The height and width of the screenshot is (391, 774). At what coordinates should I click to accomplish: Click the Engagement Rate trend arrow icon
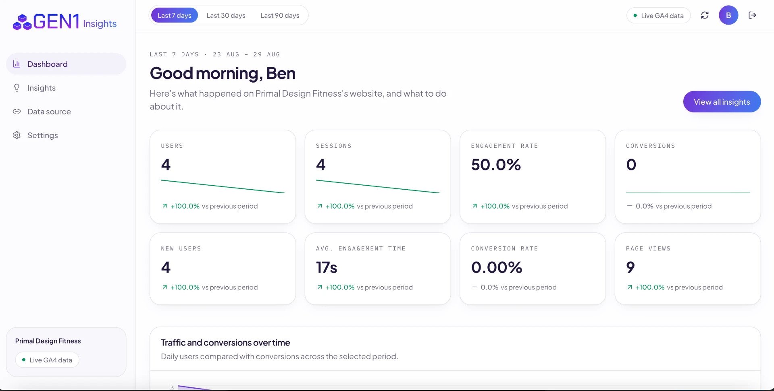[475, 206]
